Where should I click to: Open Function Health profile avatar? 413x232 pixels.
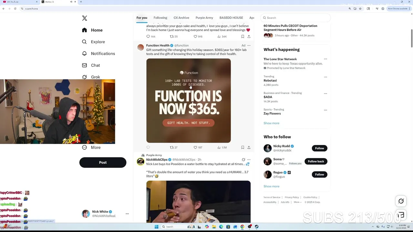coord(140,47)
